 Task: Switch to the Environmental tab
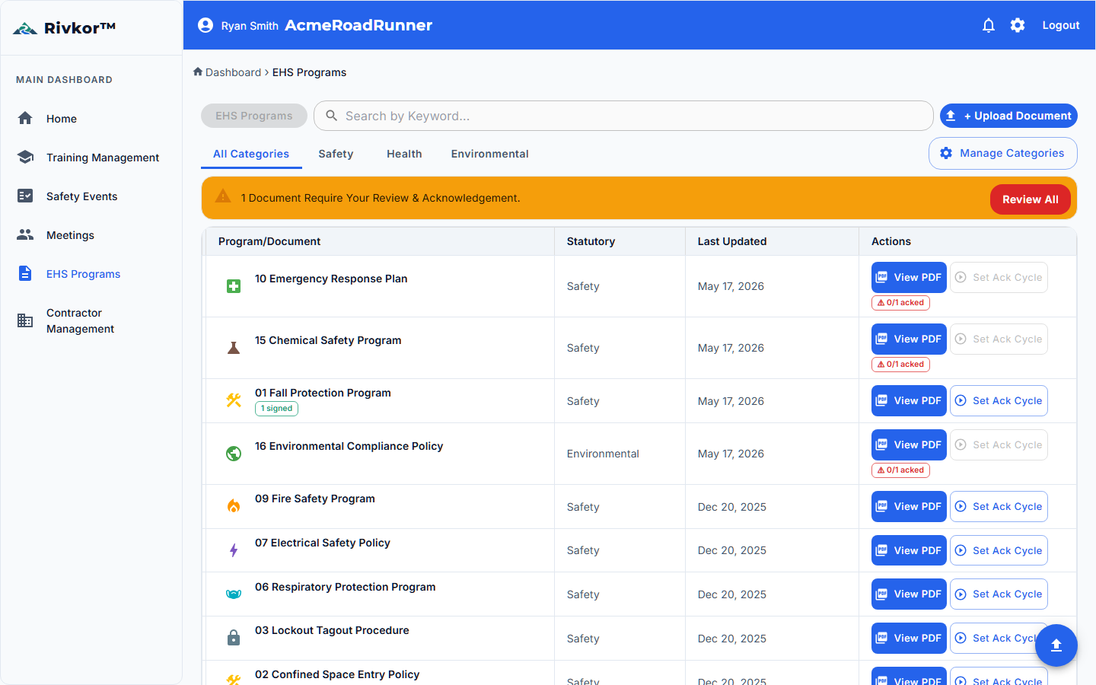[489, 154]
